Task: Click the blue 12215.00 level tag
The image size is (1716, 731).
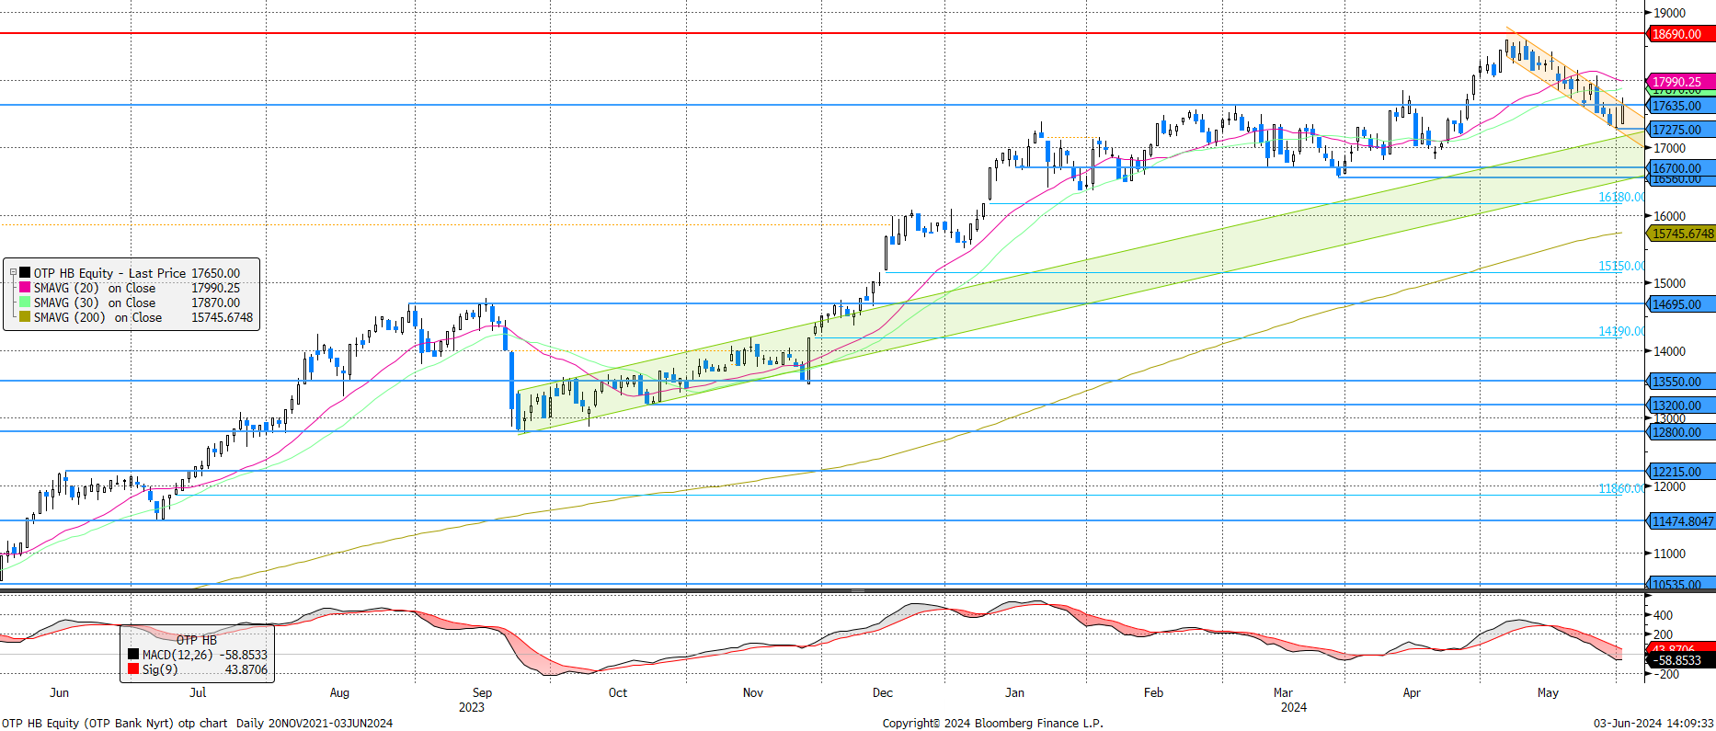Action: (1682, 472)
